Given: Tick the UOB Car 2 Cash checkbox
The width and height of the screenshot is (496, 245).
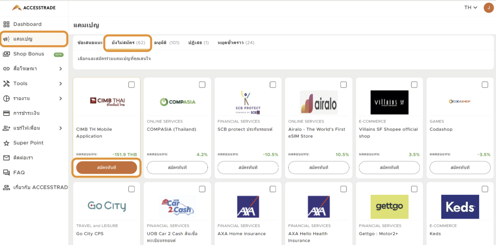Looking at the screenshot, I should 202,189.
